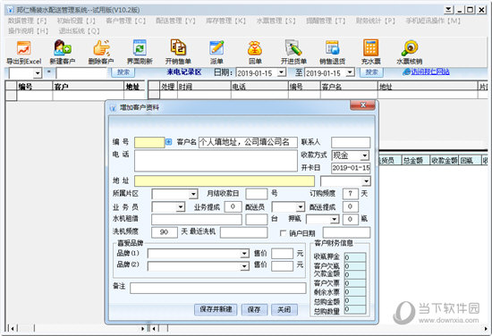Click the 开卡日 date field
Image resolution: width=492 pixels, height=336 pixels.
351,168
